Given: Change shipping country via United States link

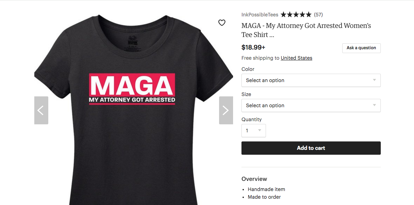Looking at the screenshot, I should click(x=296, y=58).
